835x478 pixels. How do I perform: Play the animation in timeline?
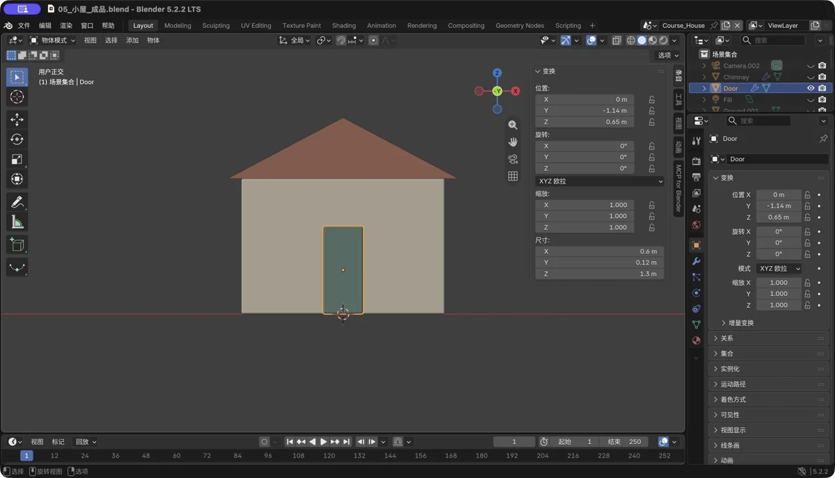(324, 442)
